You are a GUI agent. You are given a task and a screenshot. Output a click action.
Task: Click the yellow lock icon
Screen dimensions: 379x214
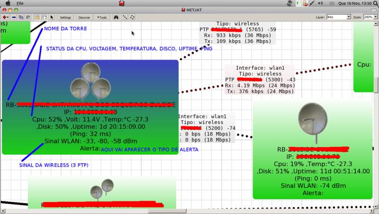[x=37, y=18]
